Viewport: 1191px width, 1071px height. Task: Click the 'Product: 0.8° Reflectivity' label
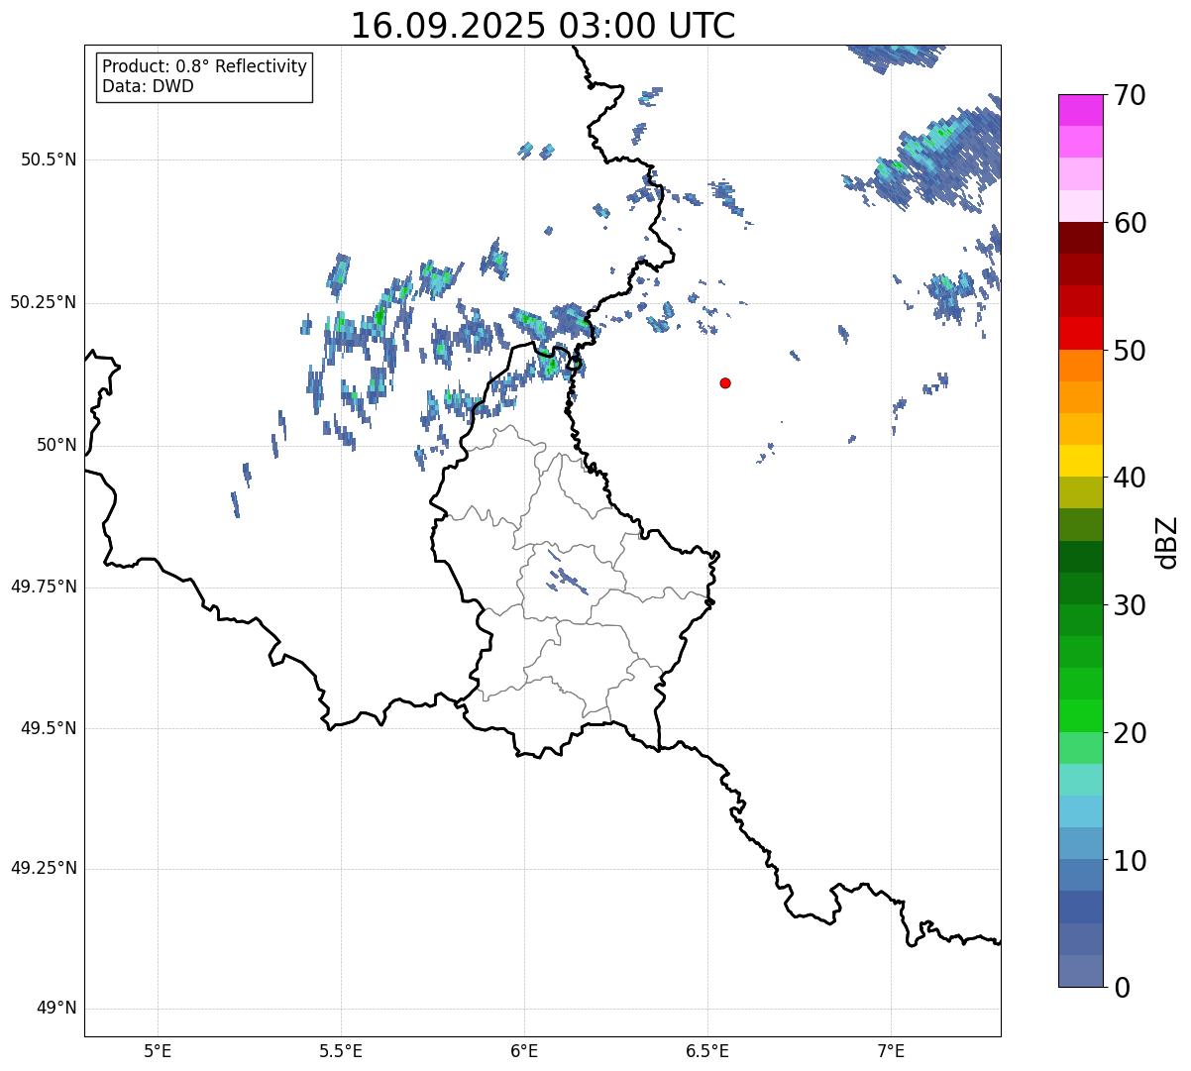coord(205,66)
